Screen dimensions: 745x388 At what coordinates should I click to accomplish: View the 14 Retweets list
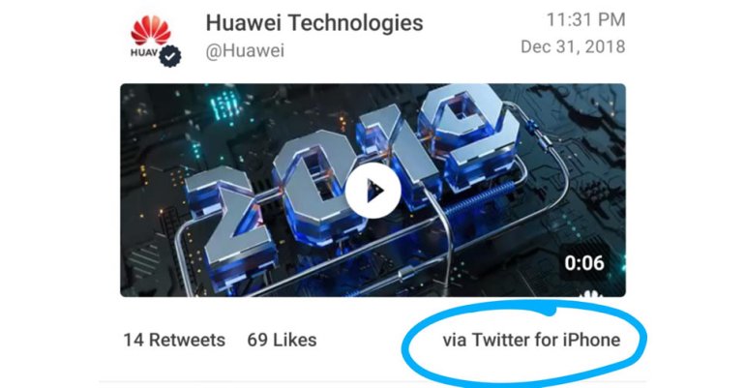pos(174,340)
